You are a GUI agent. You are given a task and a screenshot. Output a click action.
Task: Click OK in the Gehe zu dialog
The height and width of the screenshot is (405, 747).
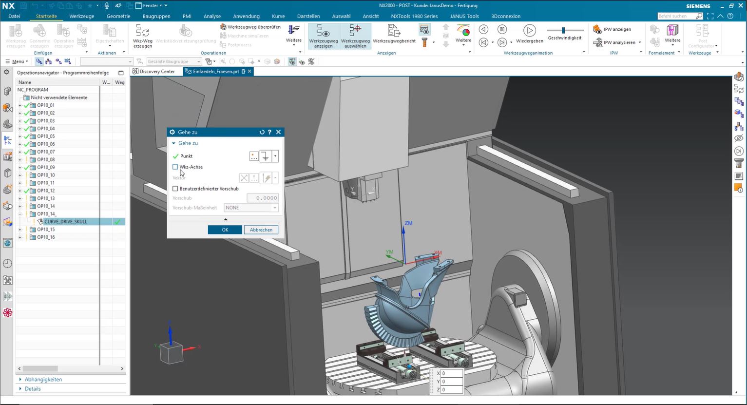point(225,230)
